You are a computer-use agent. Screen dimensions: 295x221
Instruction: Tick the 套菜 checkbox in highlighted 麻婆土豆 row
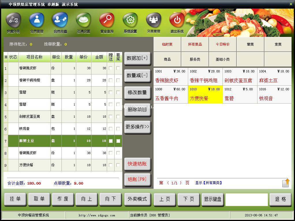coord(118,141)
